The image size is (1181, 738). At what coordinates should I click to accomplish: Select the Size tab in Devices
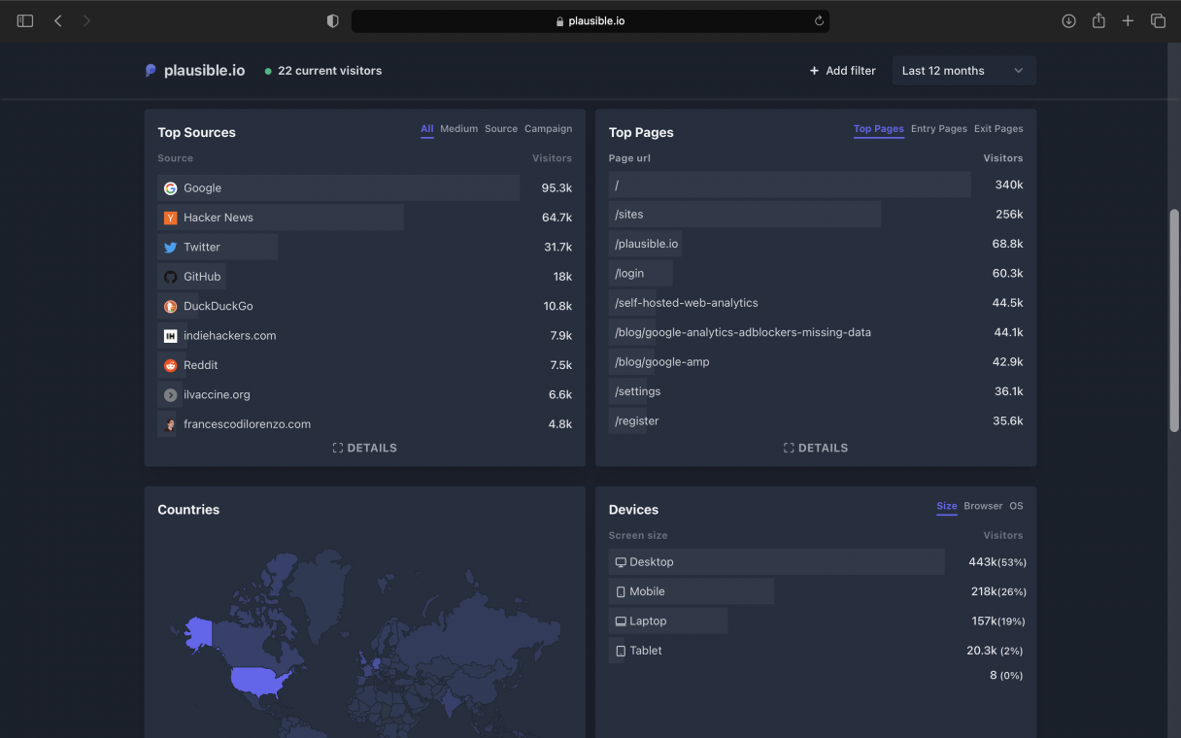[947, 506]
